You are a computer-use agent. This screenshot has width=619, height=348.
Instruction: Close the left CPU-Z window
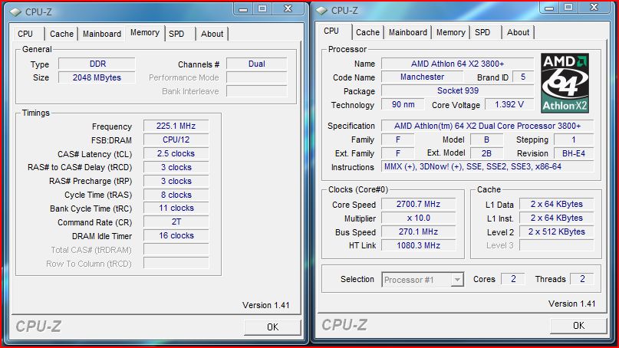tap(288, 9)
